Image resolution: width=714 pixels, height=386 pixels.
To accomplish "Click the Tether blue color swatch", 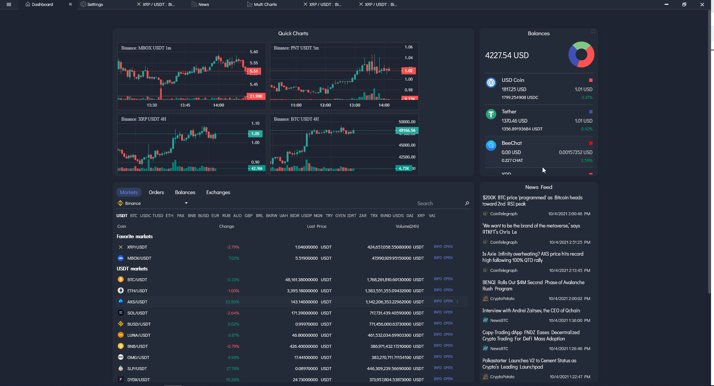I will pyautogui.click(x=591, y=112).
